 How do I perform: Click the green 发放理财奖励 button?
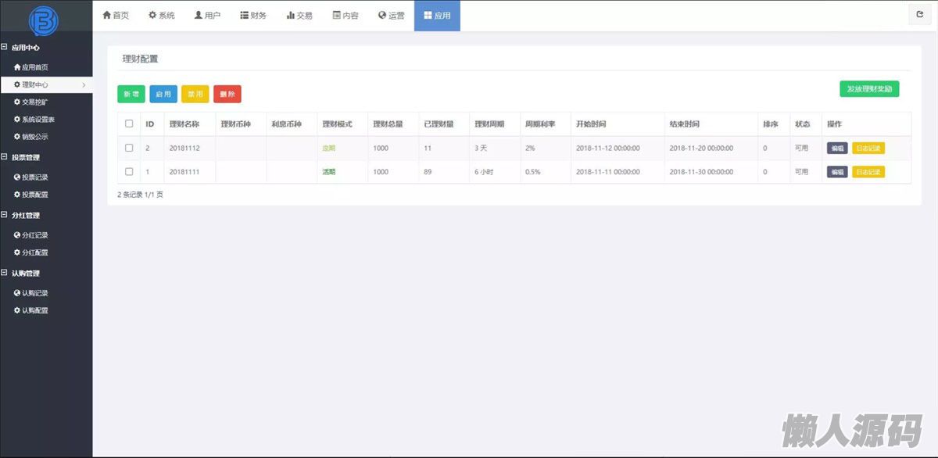868,89
